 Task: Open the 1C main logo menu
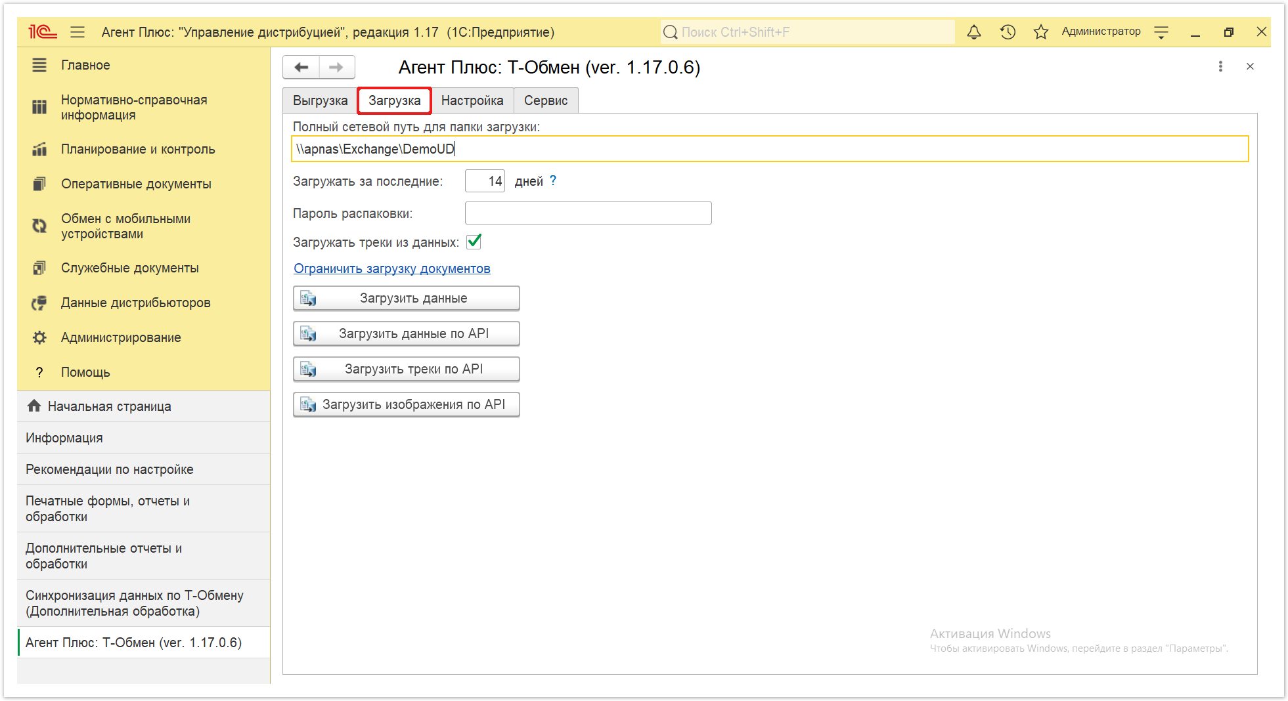tap(43, 32)
